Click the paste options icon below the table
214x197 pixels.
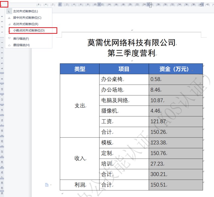tap(46, 185)
